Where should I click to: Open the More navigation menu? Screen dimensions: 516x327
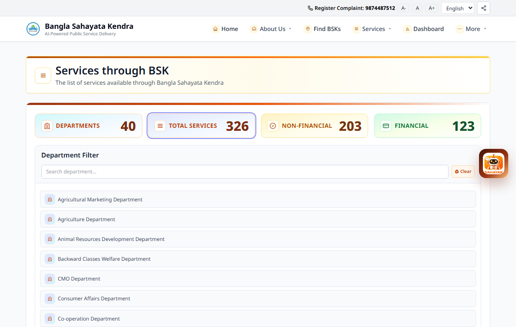[471, 29]
